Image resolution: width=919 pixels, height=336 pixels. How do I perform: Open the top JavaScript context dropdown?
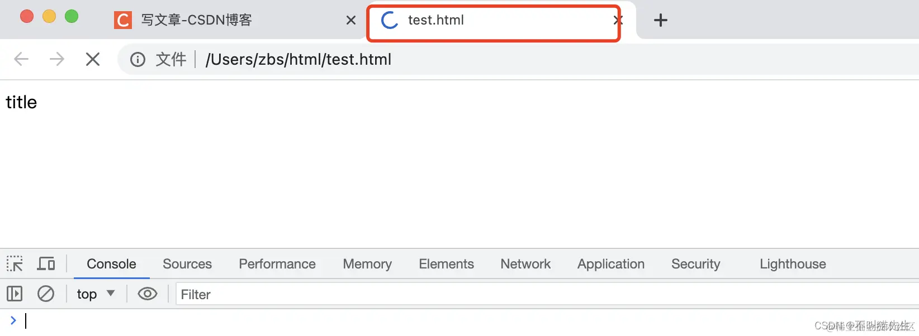[96, 294]
